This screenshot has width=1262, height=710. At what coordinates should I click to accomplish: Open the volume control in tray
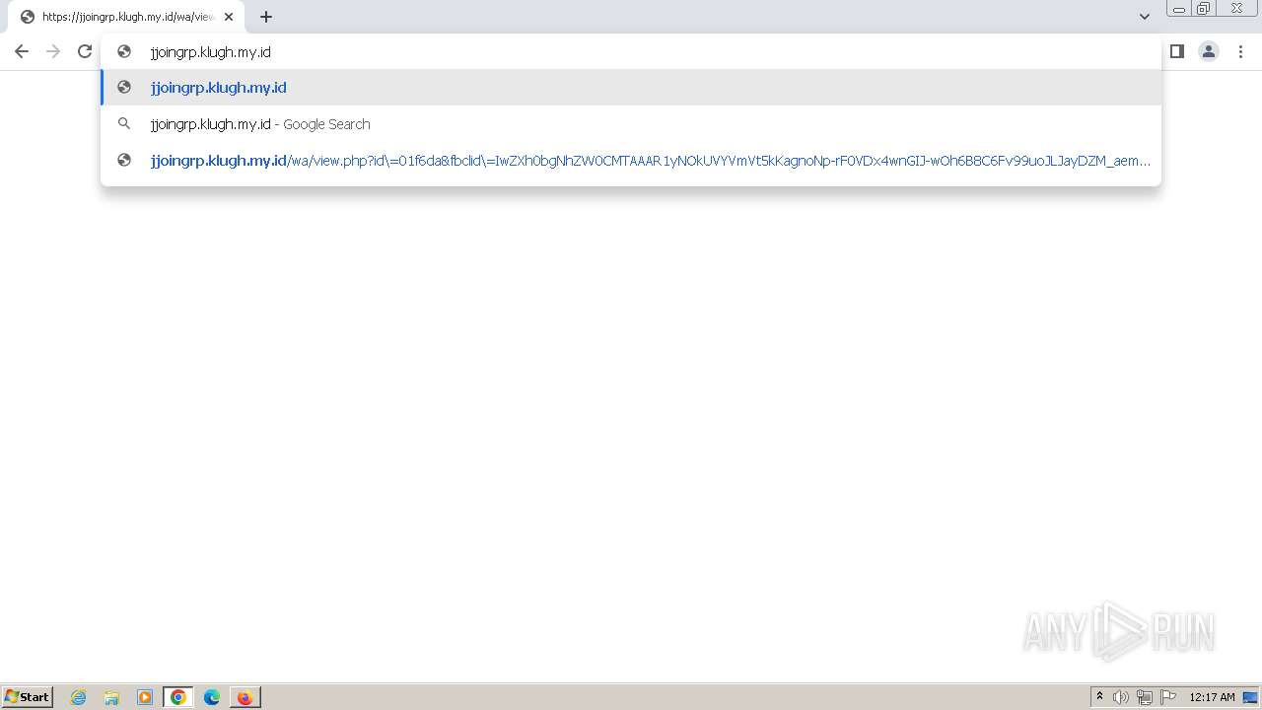[x=1121, y=697]
